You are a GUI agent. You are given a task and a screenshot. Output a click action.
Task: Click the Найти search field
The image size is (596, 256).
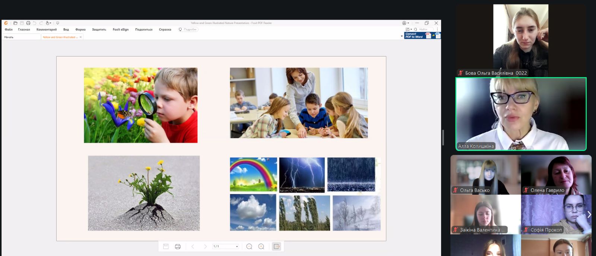425,29
